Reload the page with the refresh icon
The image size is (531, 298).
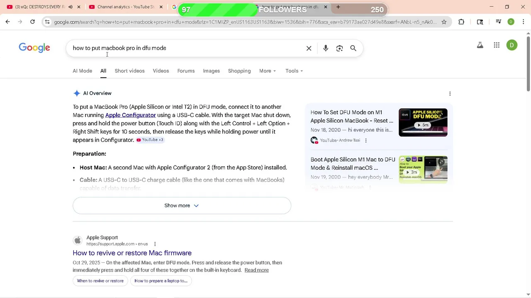pyautogui.click(x=32, y=22)
